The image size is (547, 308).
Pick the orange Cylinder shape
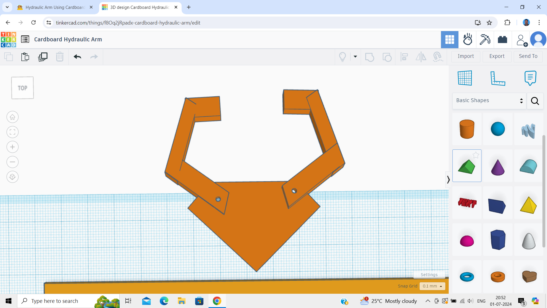(467, 129)
